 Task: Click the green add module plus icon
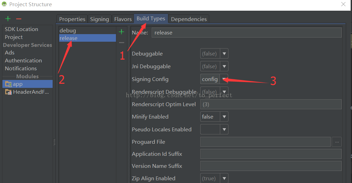tap(8, 19)
